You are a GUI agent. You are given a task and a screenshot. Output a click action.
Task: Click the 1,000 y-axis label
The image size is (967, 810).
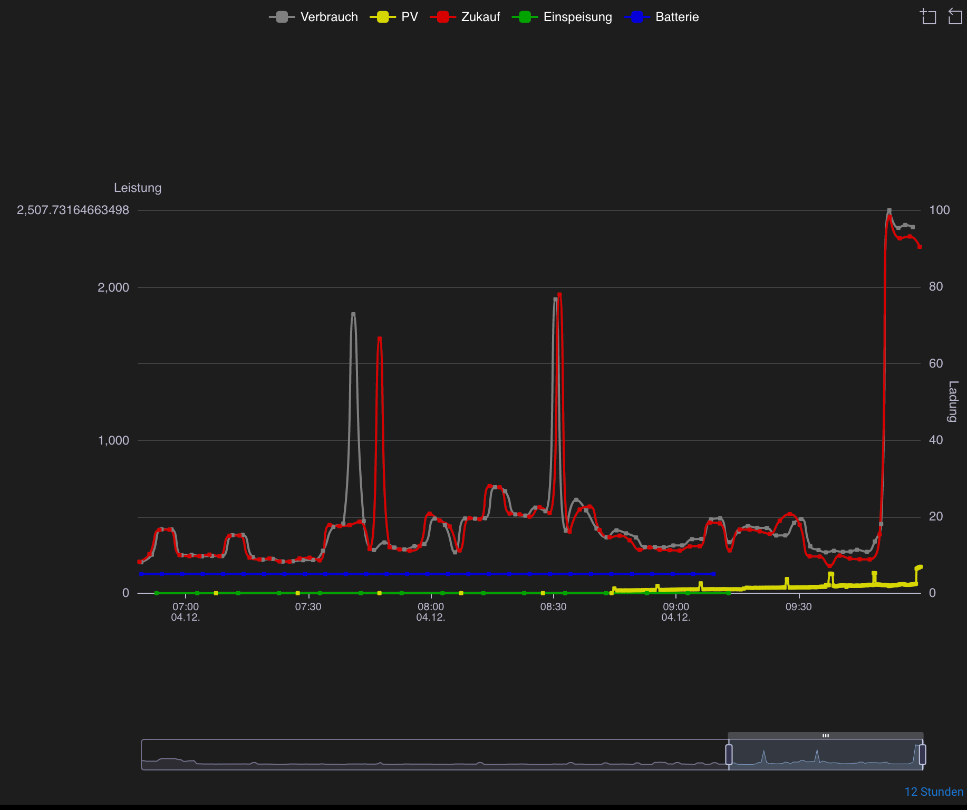click(x=113, y=440)
